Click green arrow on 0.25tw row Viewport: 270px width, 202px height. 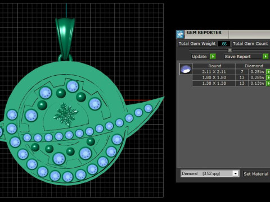click(x=268, y=72)
